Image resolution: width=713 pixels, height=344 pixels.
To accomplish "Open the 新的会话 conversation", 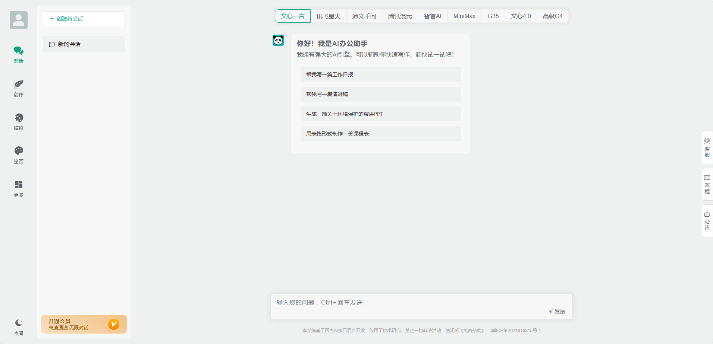I will (84, 44).
